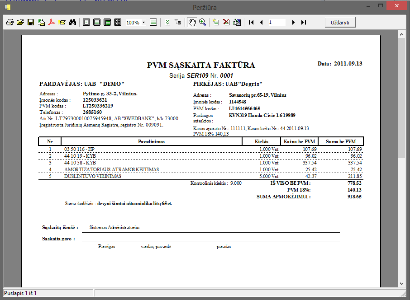Save the report with the floppy disk icon
Viewport: 410px width, 300px height.
[30, 22]
